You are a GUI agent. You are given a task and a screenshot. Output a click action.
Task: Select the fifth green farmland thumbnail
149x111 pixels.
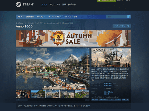coord(82,94)
